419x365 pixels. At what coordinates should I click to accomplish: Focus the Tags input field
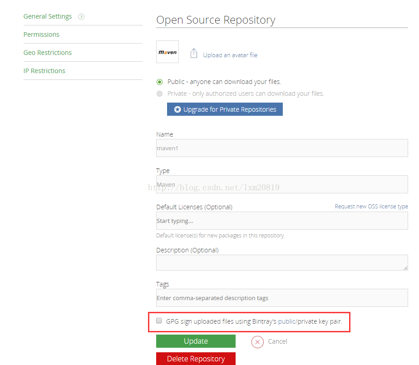282,298
